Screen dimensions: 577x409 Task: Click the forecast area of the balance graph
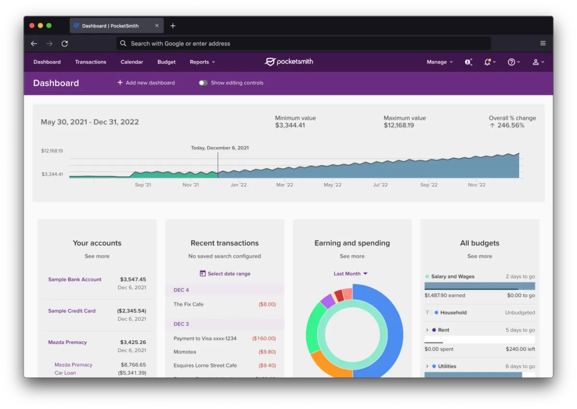click(385, 171)
